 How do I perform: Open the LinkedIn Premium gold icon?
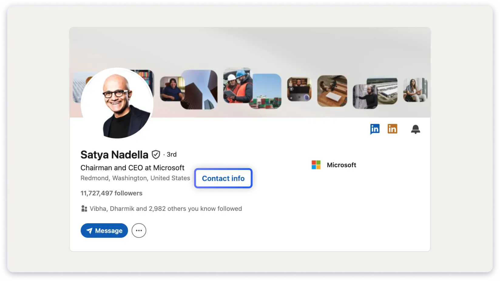click(392, 129)
